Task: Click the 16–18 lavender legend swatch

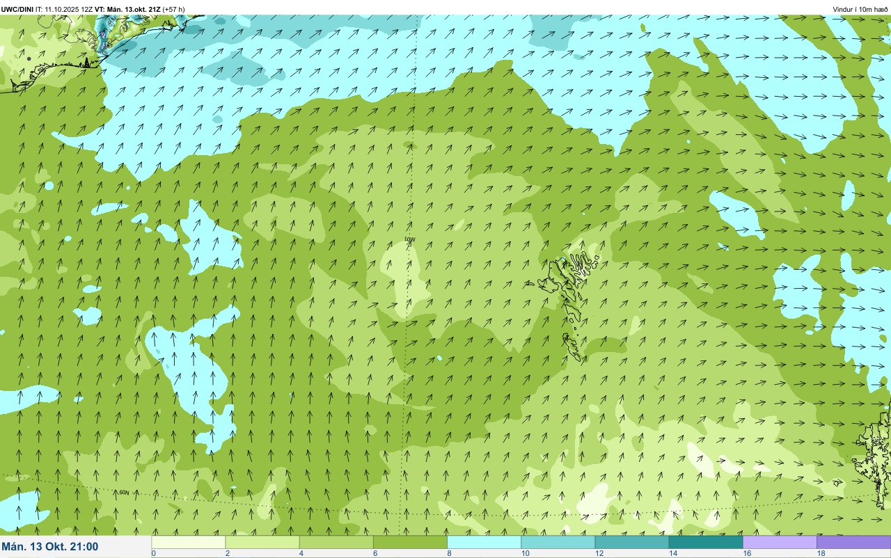Action: click(x=780, y=542)
